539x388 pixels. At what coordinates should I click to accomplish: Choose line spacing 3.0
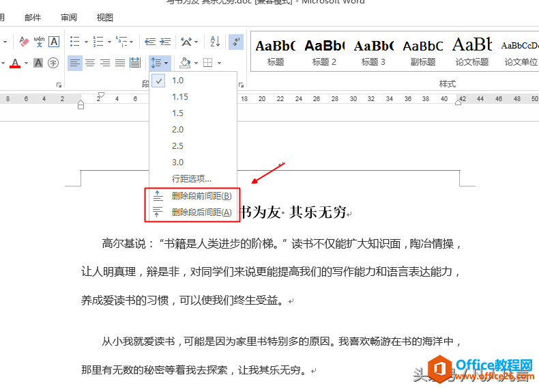tap(193, 162)
